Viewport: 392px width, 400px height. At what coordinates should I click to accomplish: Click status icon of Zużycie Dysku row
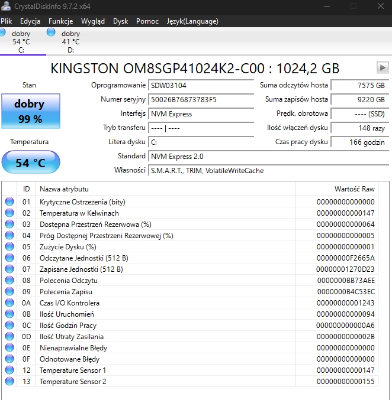9,247
